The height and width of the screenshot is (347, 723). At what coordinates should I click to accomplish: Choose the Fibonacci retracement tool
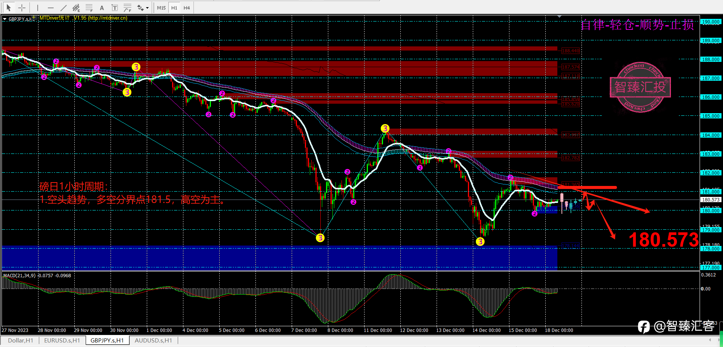(x=89, y=8)
